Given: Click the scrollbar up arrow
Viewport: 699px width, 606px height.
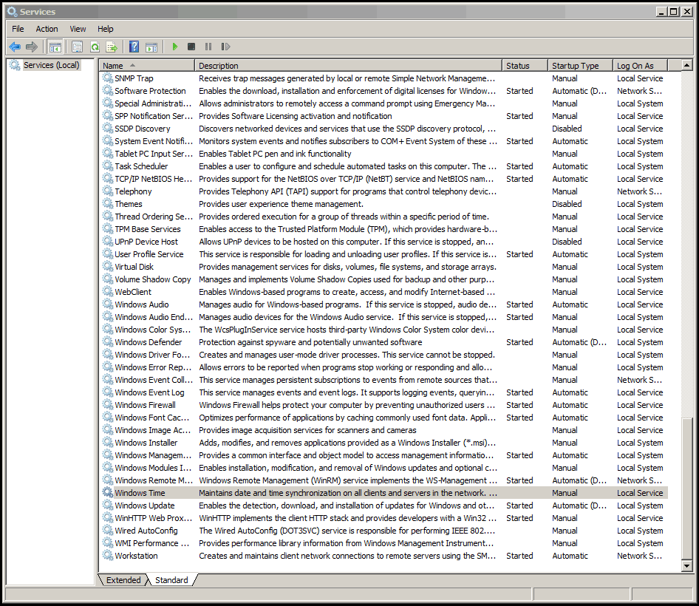Looking at the screenshot, I should click(687, 66).
